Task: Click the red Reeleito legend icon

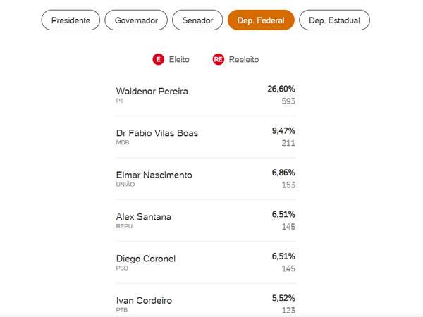Action: [219, 60]
